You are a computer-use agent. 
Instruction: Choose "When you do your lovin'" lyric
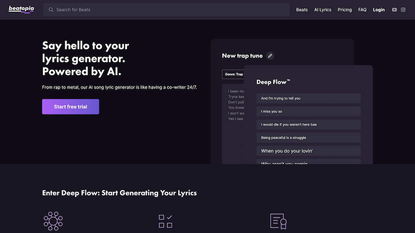308,151
